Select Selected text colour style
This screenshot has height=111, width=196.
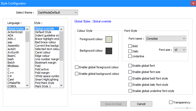coord(47,49)
